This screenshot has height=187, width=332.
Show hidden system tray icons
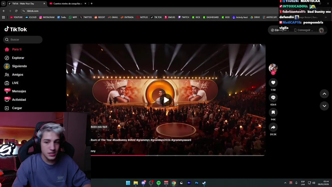pyautogui.click(x=285, y=183)
